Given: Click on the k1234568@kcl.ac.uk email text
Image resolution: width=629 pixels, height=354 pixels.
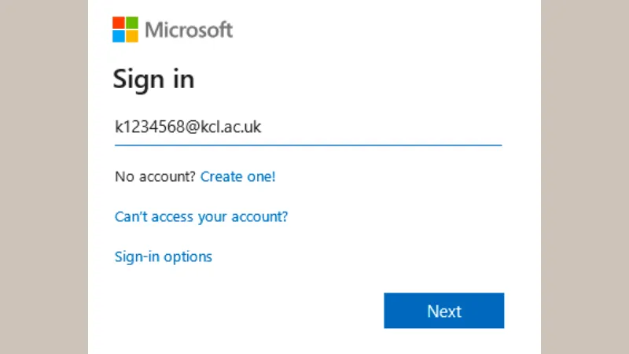Looking at the screenshot, I should point(188,127).
